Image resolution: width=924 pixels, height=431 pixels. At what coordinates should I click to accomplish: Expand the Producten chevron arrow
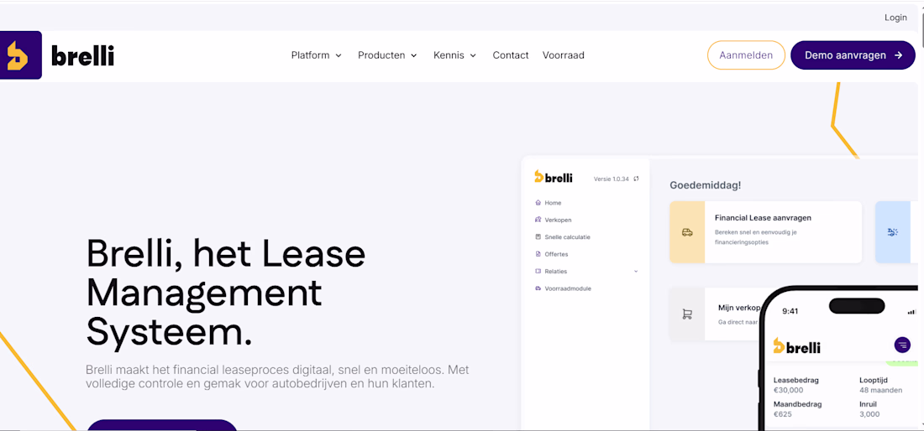(413, 56)
